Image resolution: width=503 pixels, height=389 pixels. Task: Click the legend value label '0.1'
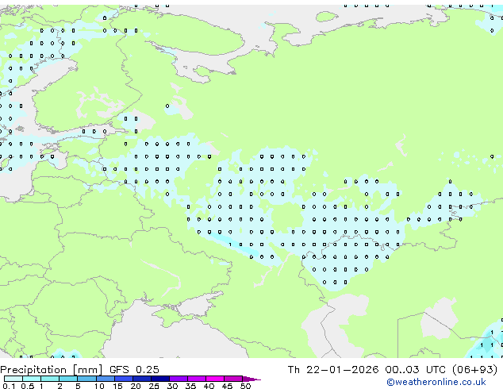coord(10,386)
